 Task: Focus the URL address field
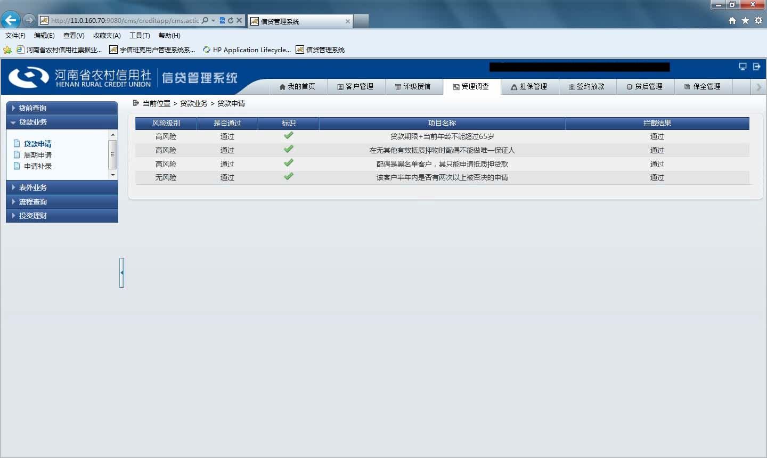pyautogui.click(x=125, y=20)
